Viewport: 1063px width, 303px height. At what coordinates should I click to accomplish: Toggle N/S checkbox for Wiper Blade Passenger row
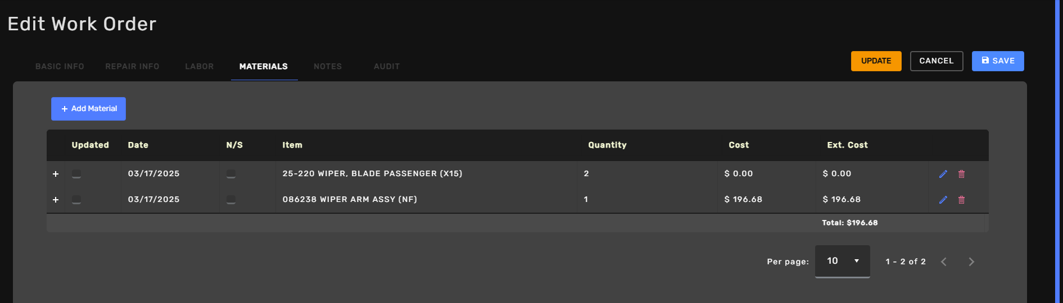pyautogui.click(x=231, y=174)
